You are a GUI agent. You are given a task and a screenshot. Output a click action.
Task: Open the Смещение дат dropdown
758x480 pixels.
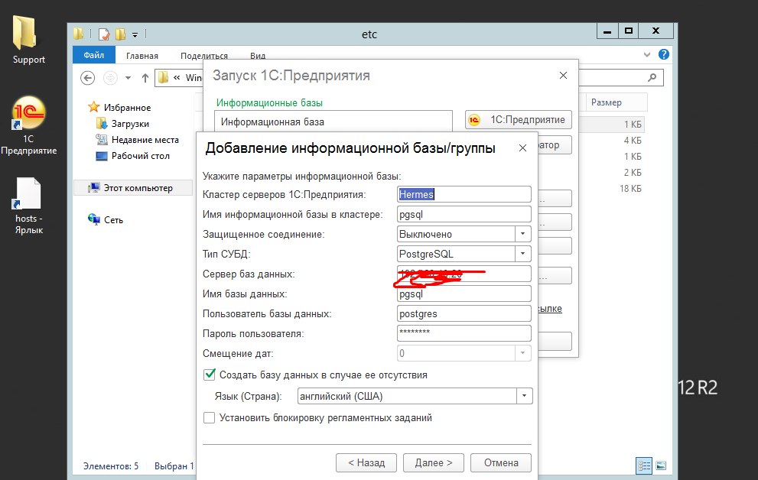(522, 353)
